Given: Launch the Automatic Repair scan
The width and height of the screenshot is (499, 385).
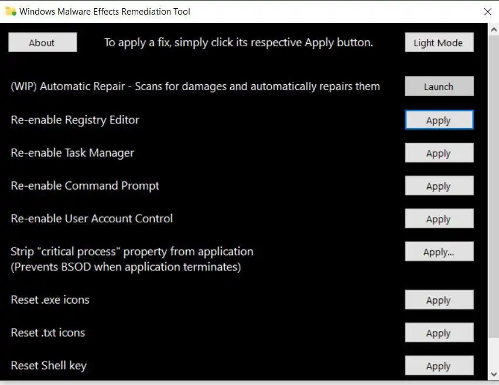Looking at the screenshot, I should click(x=439, y=87).
